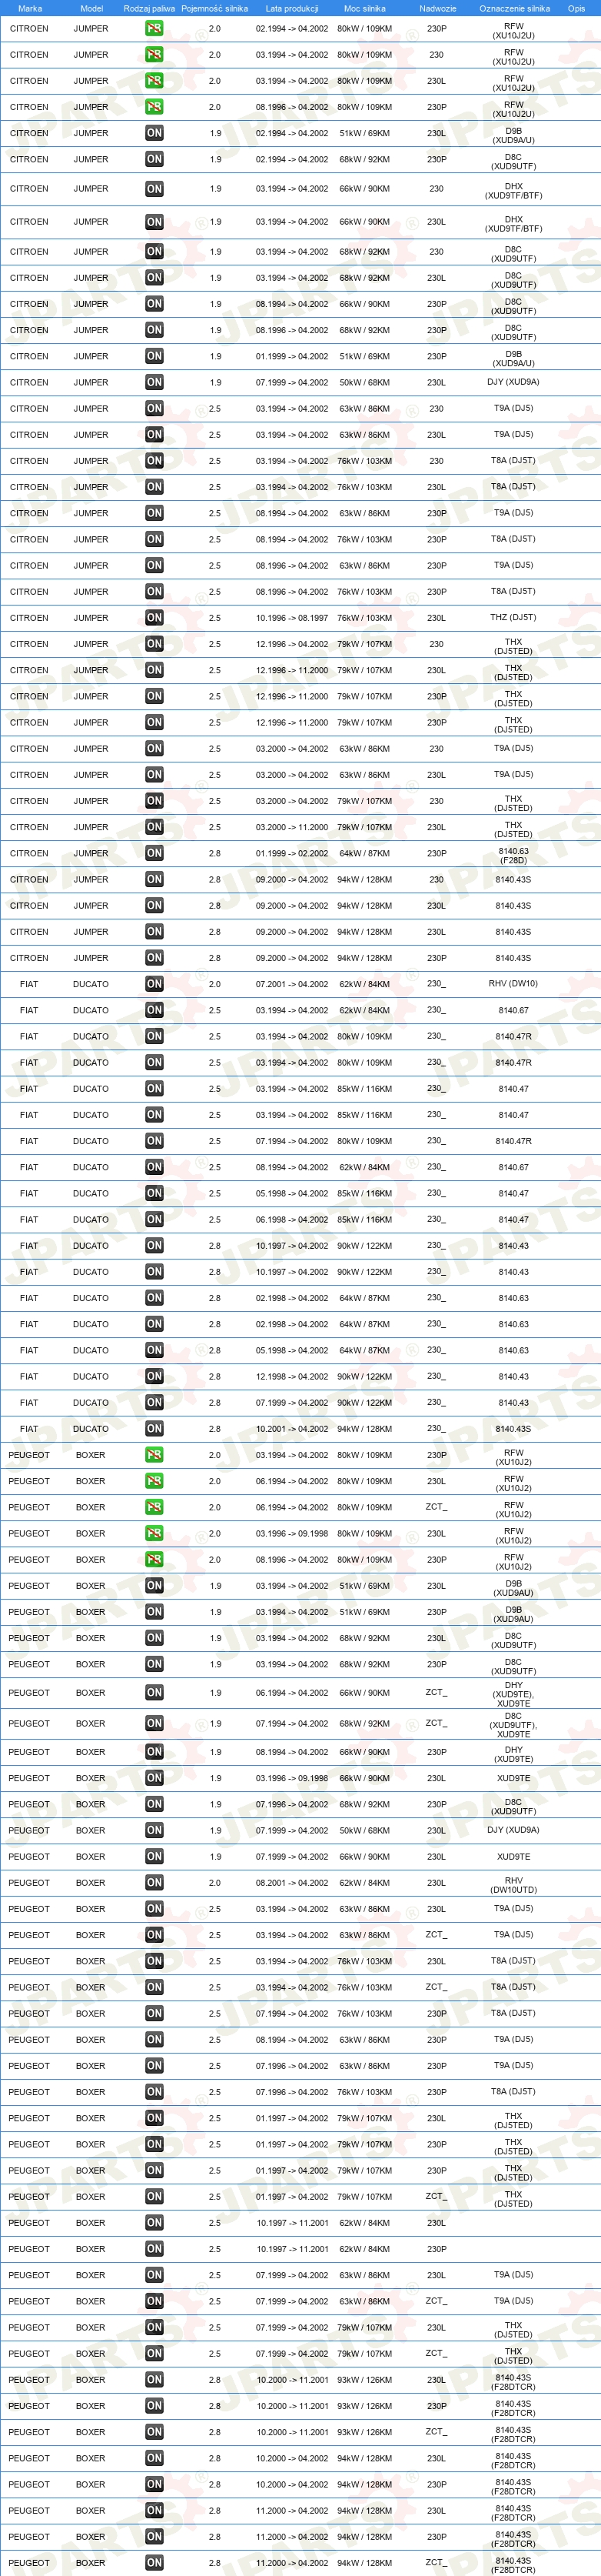Click diesel ON icon in Citroen DHX row with body 230
This screenshot has height=2576, width=601.
(154, 189)
